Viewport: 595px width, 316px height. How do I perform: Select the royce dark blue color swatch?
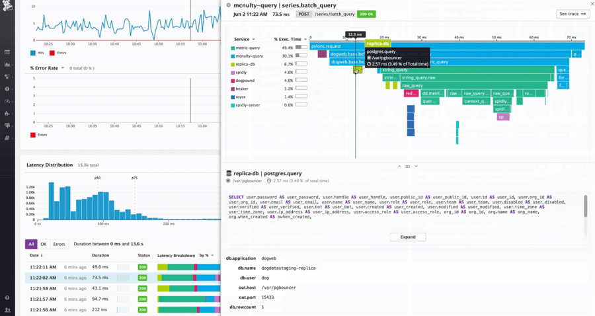[233, 97]
